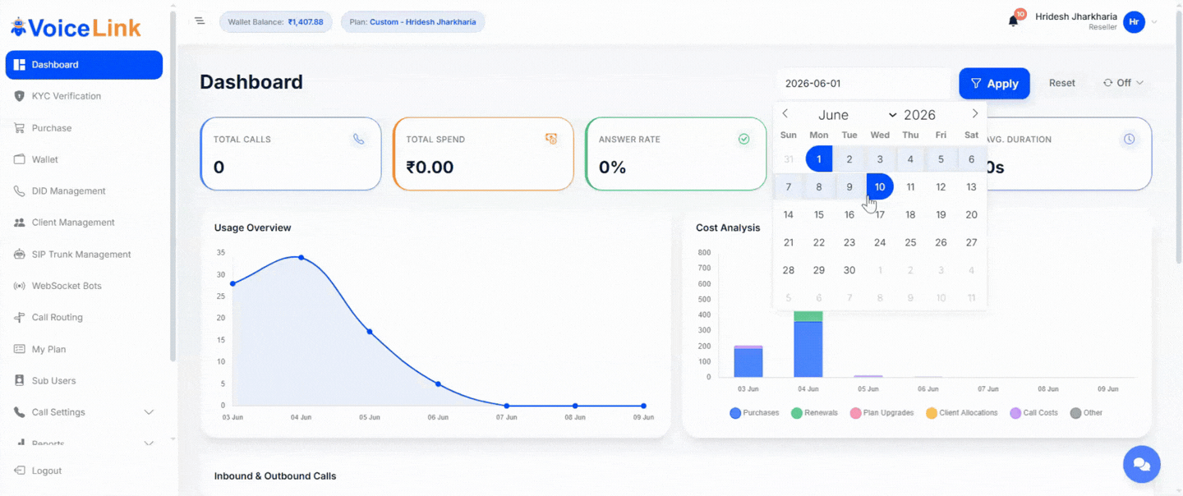Click the VoiceLink logo
The height and width of the screenshot is (496, 1183).
76,27
